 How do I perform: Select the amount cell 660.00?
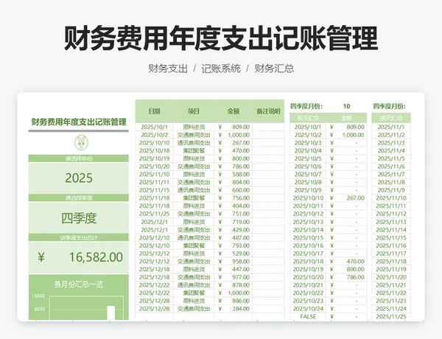234,190
